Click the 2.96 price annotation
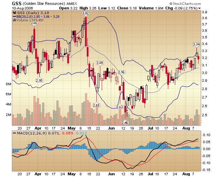Image resolution: width=216 pixels, height=177 pixels. click(x=121, y=72)
